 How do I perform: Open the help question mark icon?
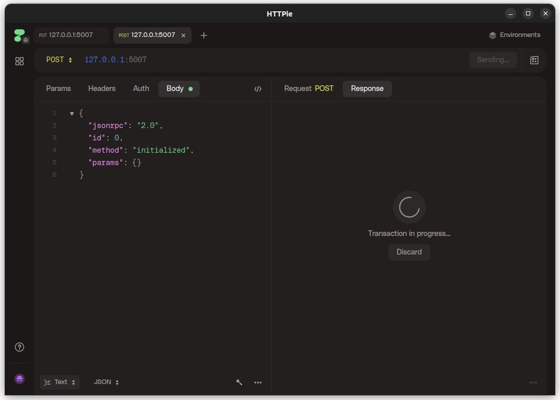(19, 347)
